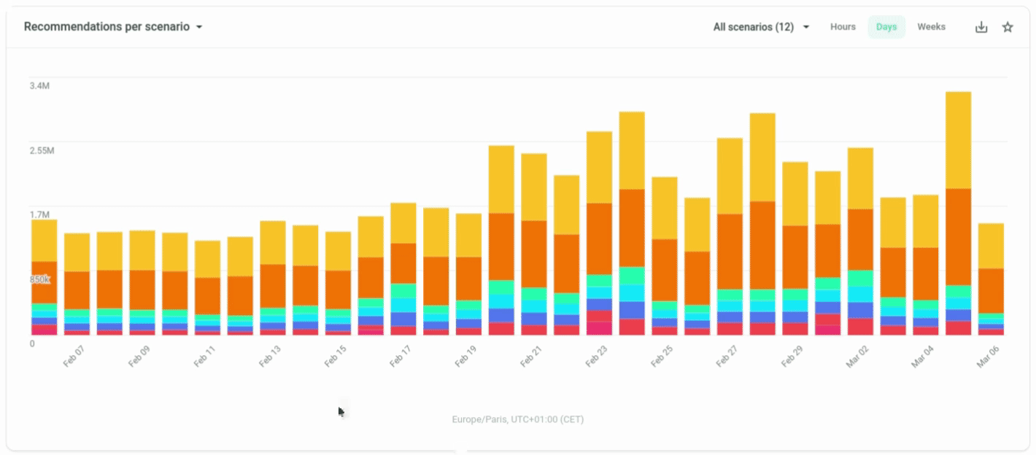Viewport: 1036px width, 455px height.
Task: Star this chart as favorite
Action: (1008, 27)
